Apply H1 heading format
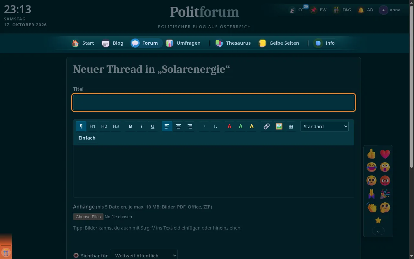The width and height of the screenshot is (414, 259). click(93, 126)
